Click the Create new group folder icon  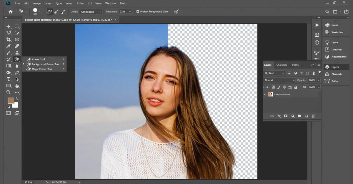(299, 116)
